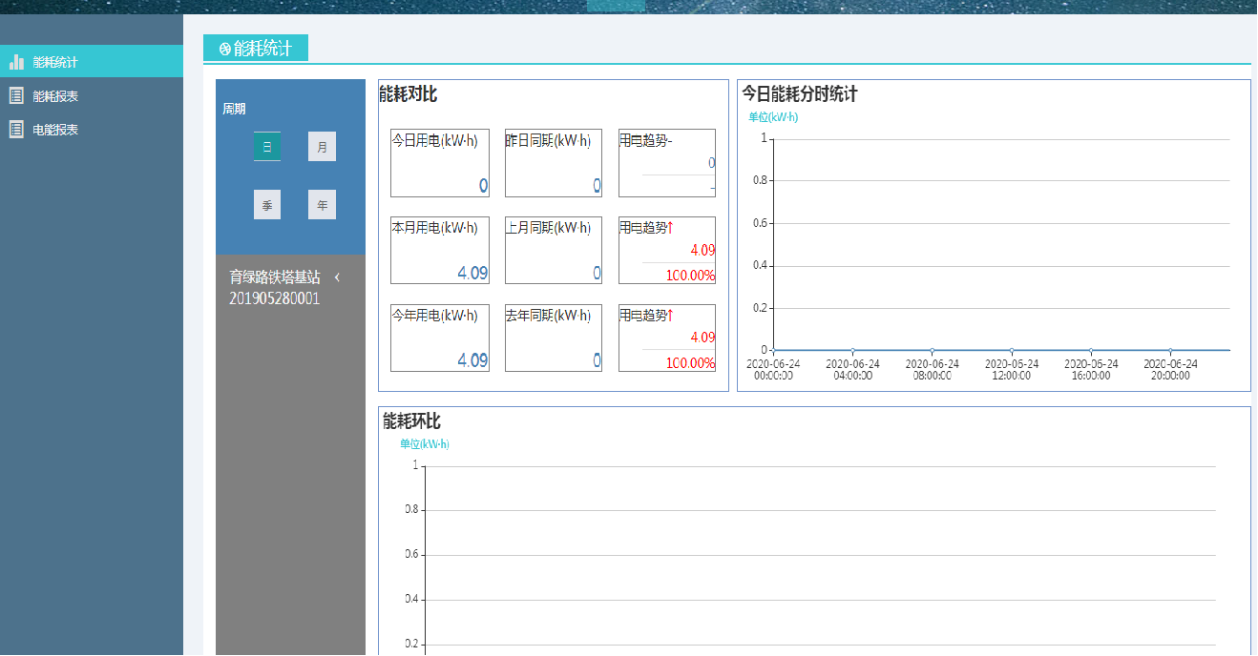Click the round icon in the 能耗统计 page tab
Image resolution: width=1258 pixels, height=656 pixels.
pyautogui.click(x=225, y=49)
